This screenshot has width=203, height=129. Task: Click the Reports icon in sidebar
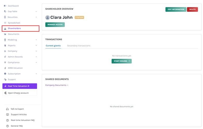5,45
